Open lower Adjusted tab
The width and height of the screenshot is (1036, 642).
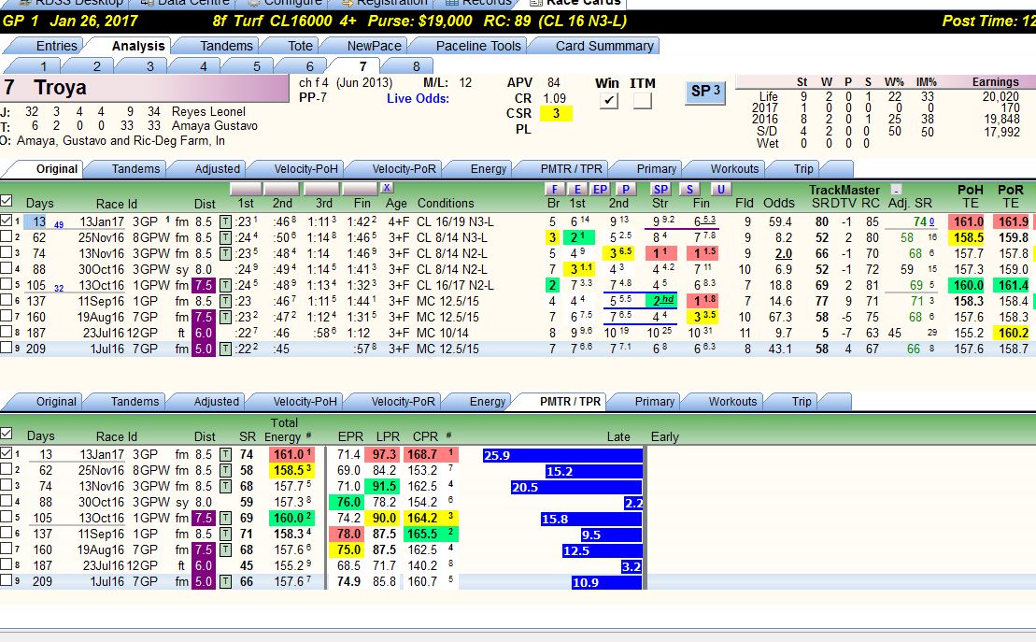point(216,401)
